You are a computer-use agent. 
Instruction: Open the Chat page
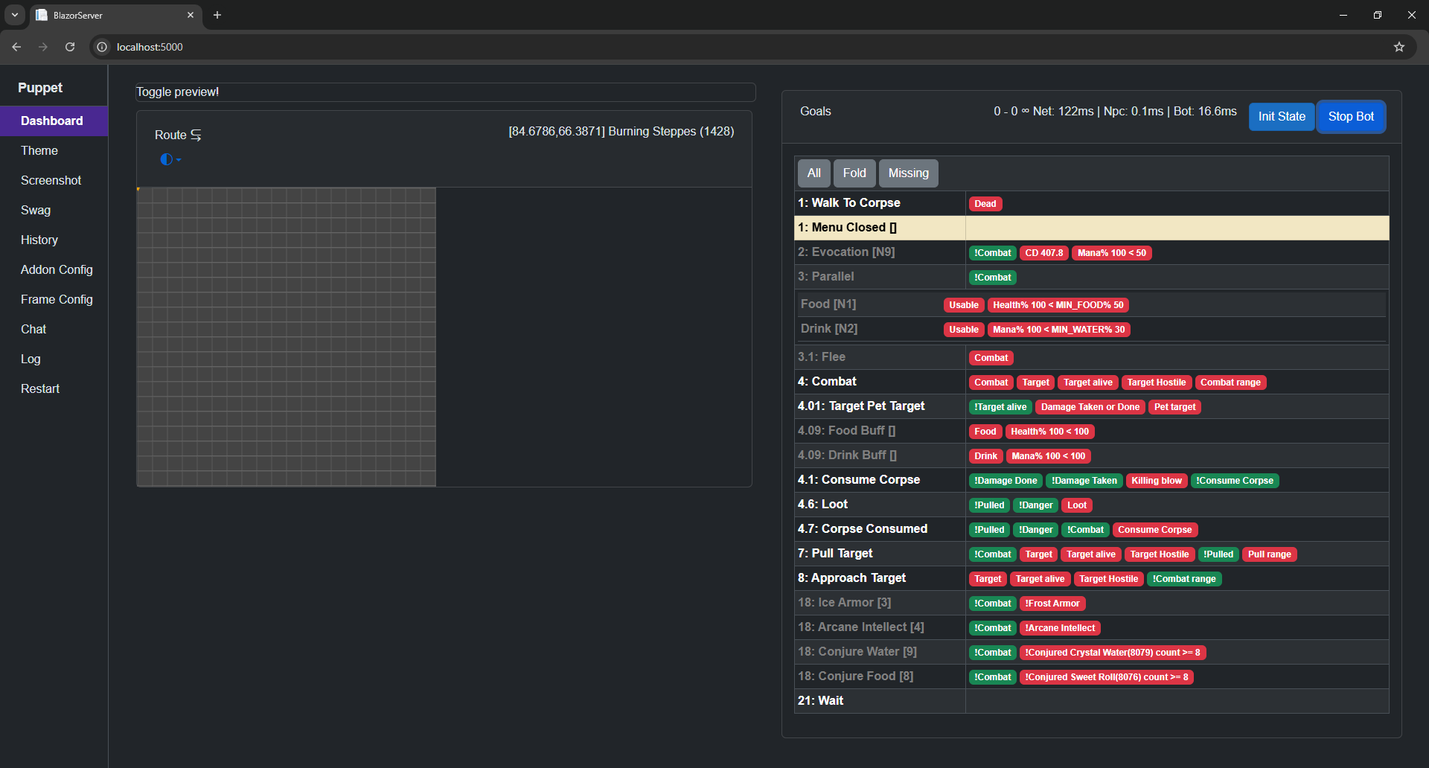click(x=54, y=329)
